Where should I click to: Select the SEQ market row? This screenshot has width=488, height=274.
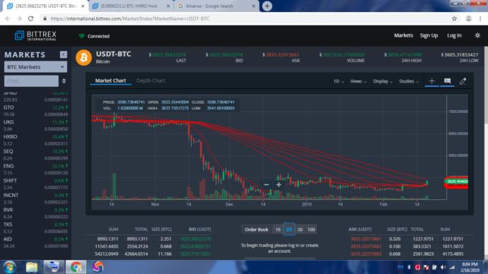(x=35, y=155)
